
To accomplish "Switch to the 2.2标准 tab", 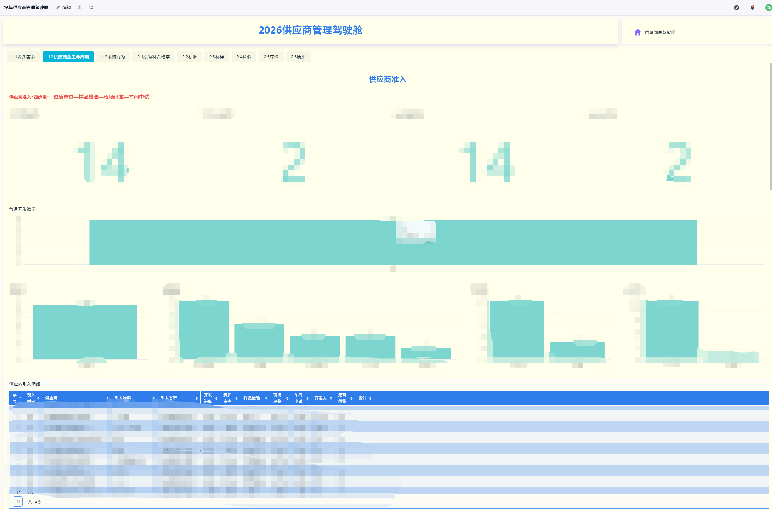I will pyautogui.click(x=190, y=57).
